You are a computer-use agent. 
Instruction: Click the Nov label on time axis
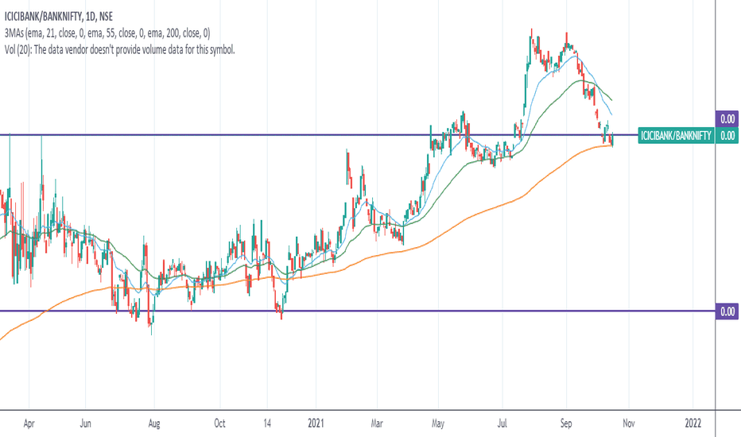629,423
